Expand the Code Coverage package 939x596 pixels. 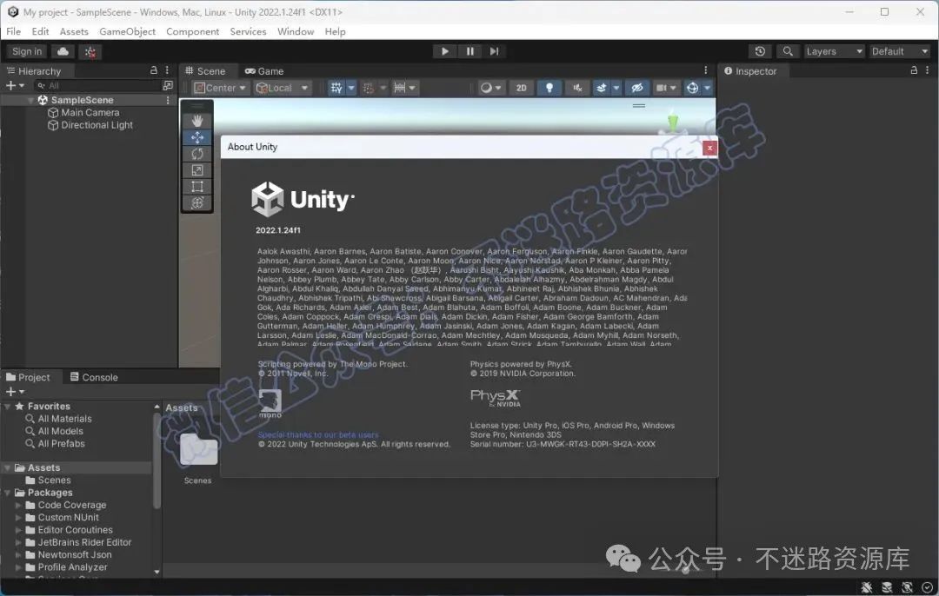[x=18, y=505]
